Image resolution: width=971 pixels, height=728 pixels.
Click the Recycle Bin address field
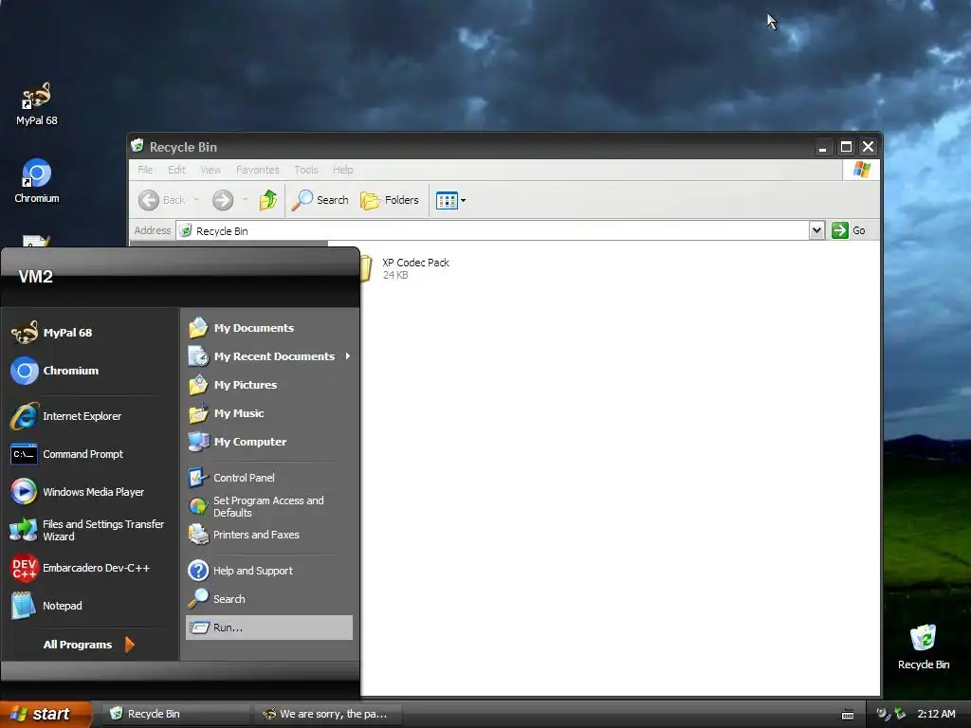click(492, 230)
